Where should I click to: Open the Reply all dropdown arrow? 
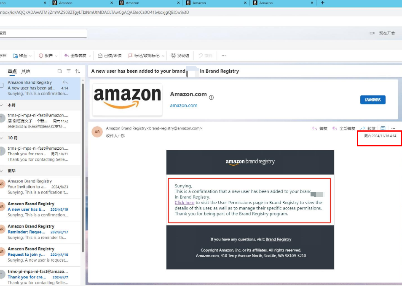[90, 56]
